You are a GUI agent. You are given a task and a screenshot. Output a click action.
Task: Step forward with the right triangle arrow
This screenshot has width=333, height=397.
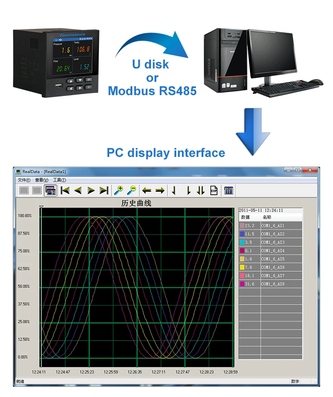tap(91, 190)
